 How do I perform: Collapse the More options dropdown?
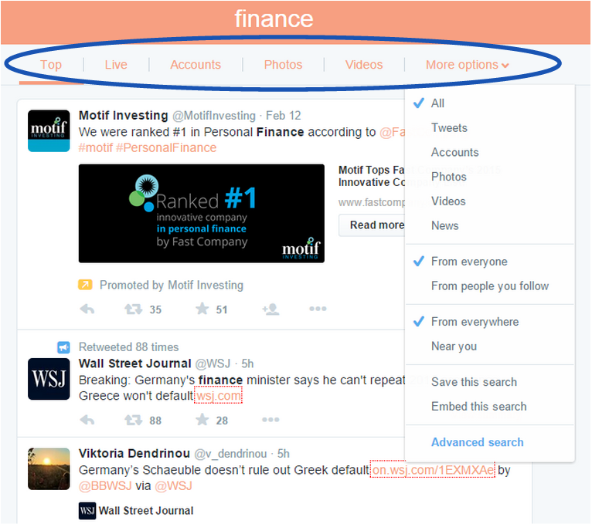tap(468, 65)
